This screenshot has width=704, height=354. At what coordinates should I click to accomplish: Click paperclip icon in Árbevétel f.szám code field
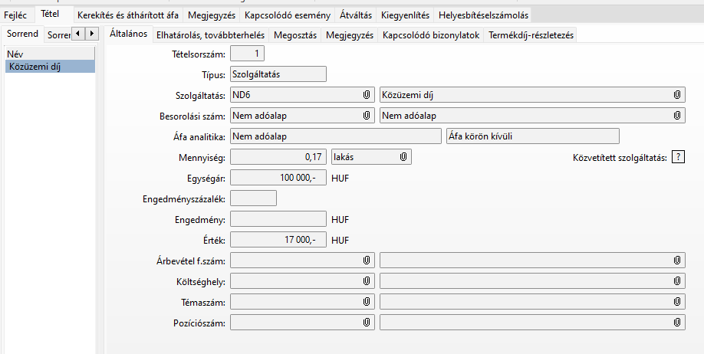[367, 261]
